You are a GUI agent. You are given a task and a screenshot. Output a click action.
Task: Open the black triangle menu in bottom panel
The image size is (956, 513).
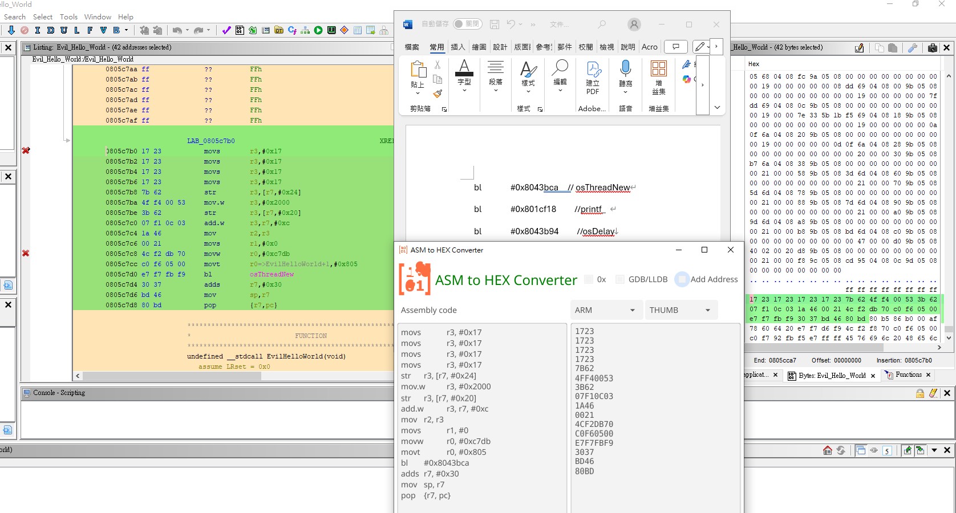coord(934,450)
